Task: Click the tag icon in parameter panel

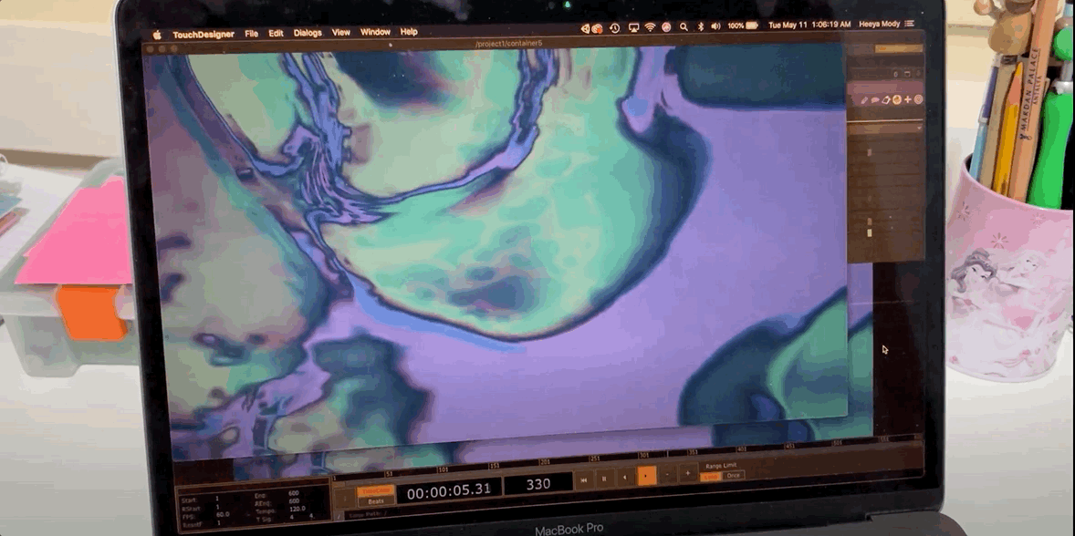Action: tap(886, 100)
